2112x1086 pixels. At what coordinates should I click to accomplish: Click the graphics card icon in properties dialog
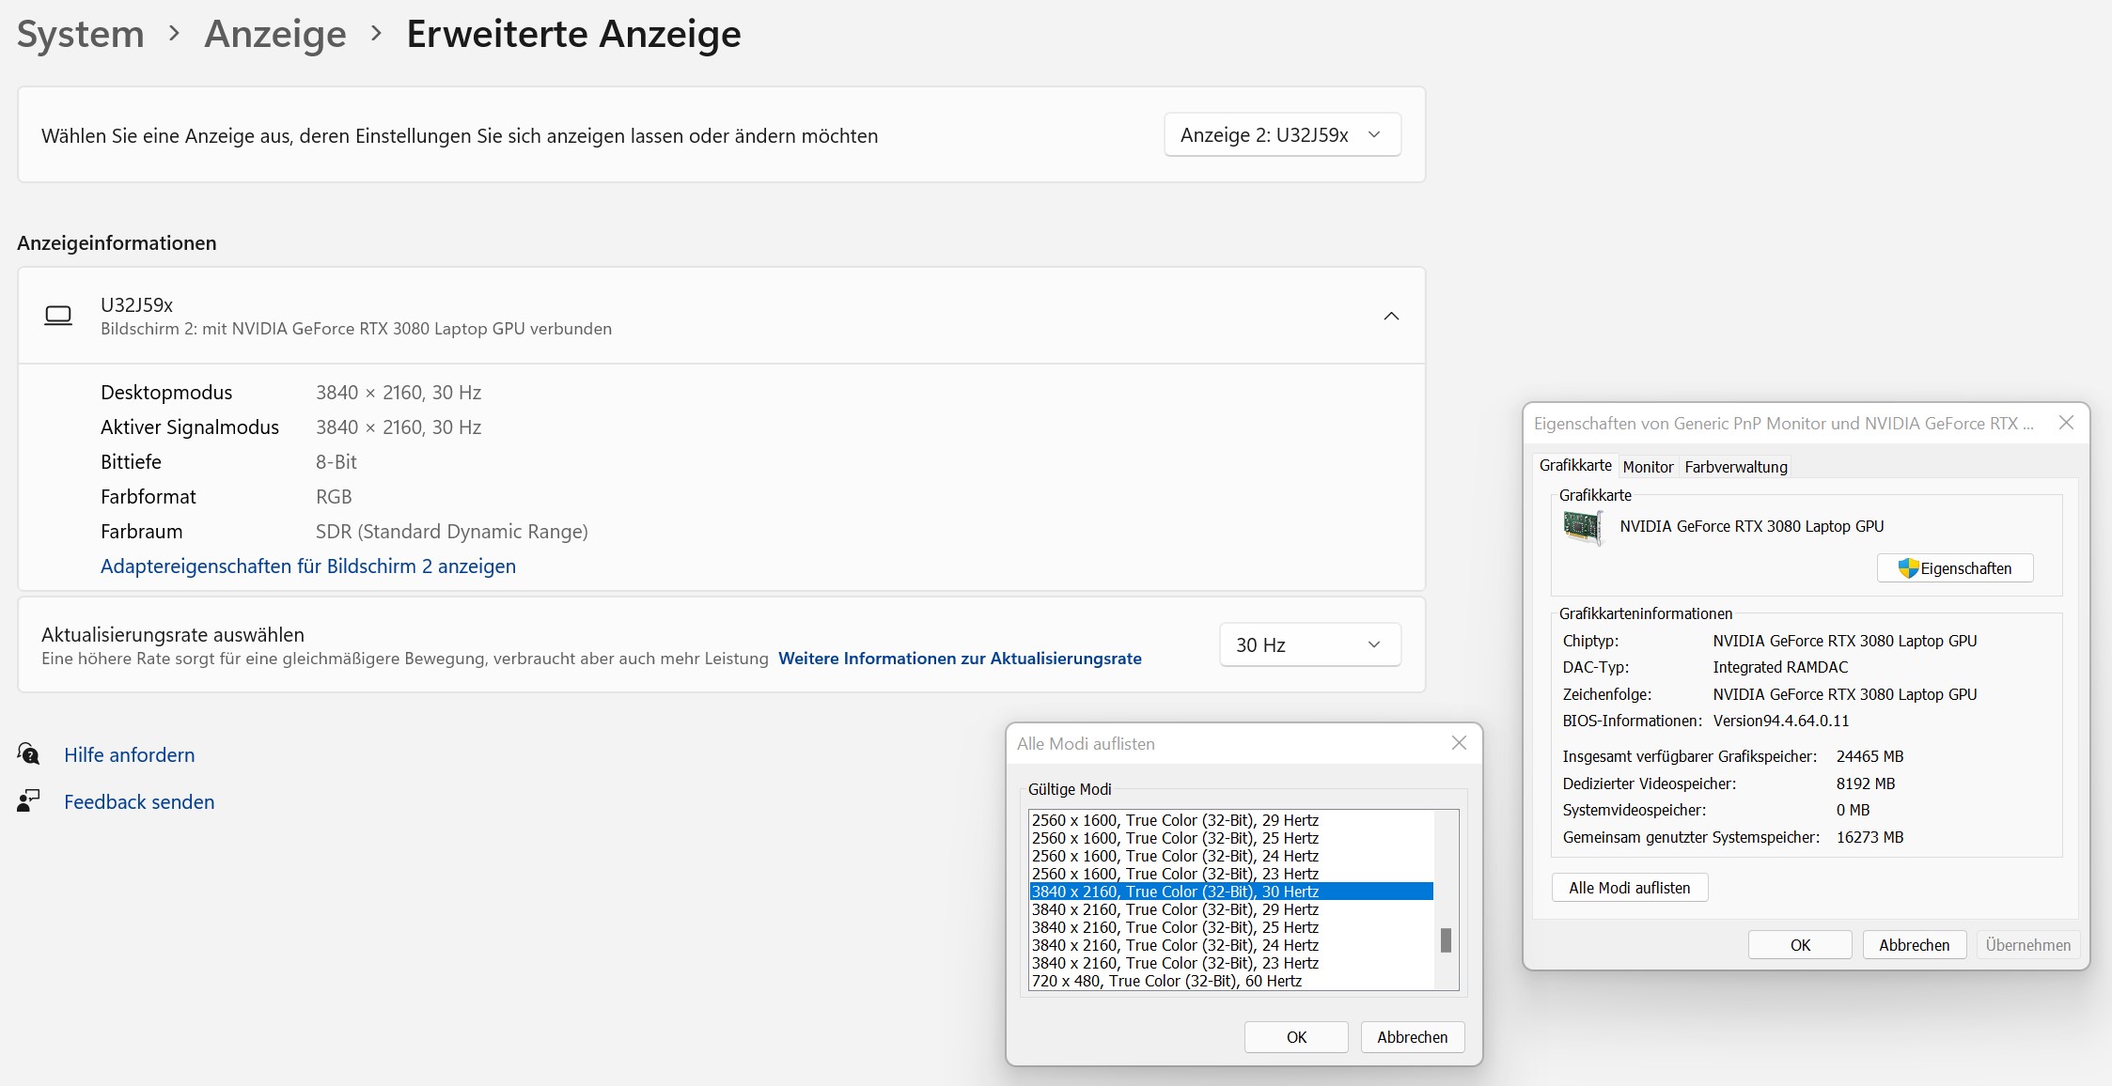click(1582, 527)
